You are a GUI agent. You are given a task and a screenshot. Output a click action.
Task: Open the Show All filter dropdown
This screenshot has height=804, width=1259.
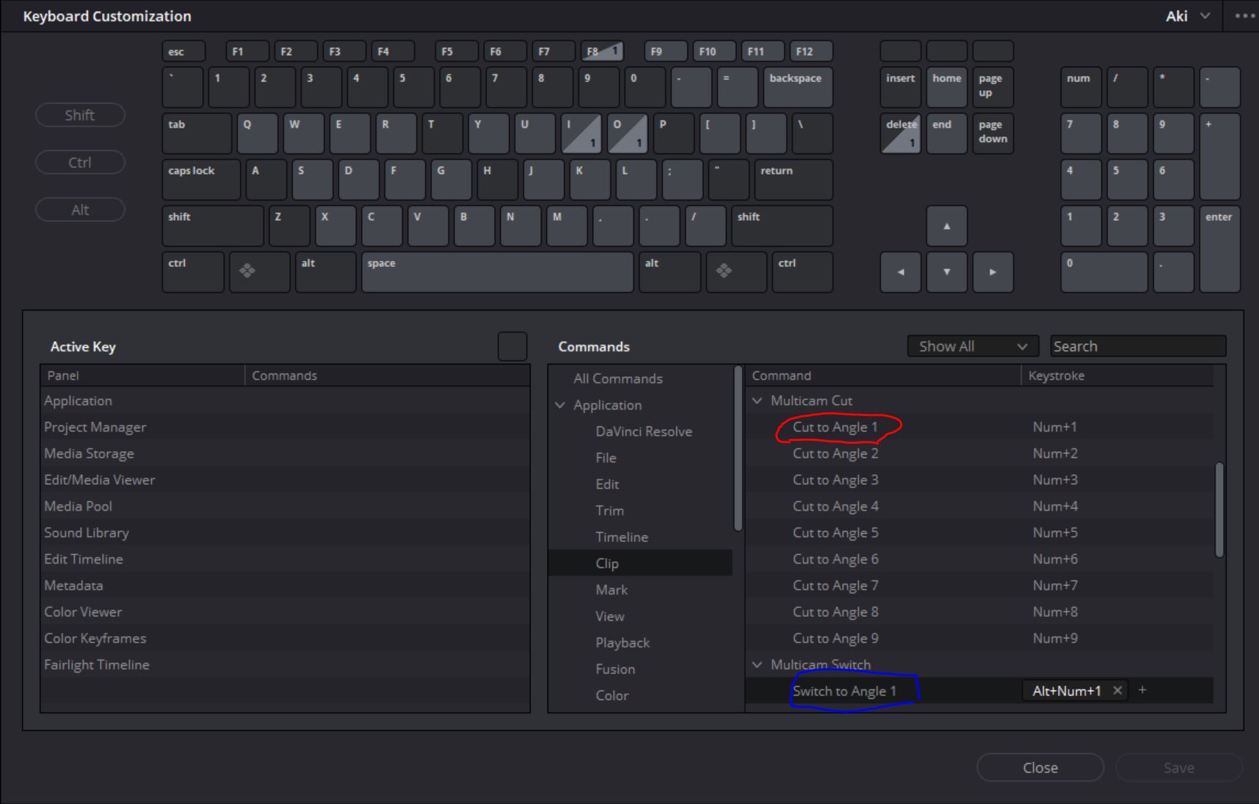[x=973, y=346]
